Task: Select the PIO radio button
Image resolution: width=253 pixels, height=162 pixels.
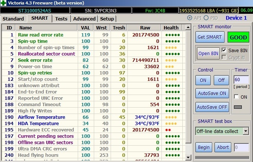Action: [x=206, y=18]
